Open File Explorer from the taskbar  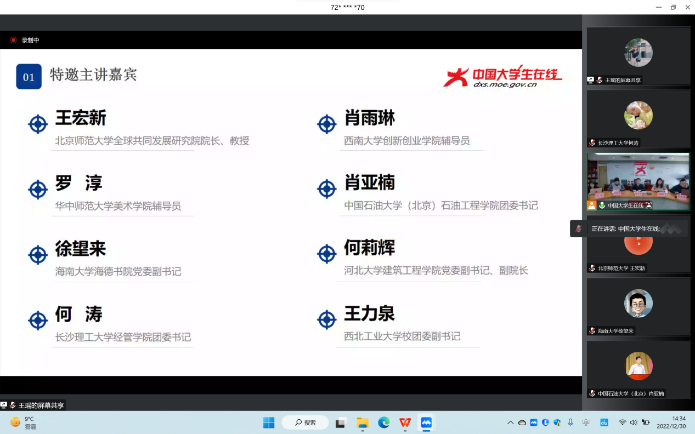[363, 422]
